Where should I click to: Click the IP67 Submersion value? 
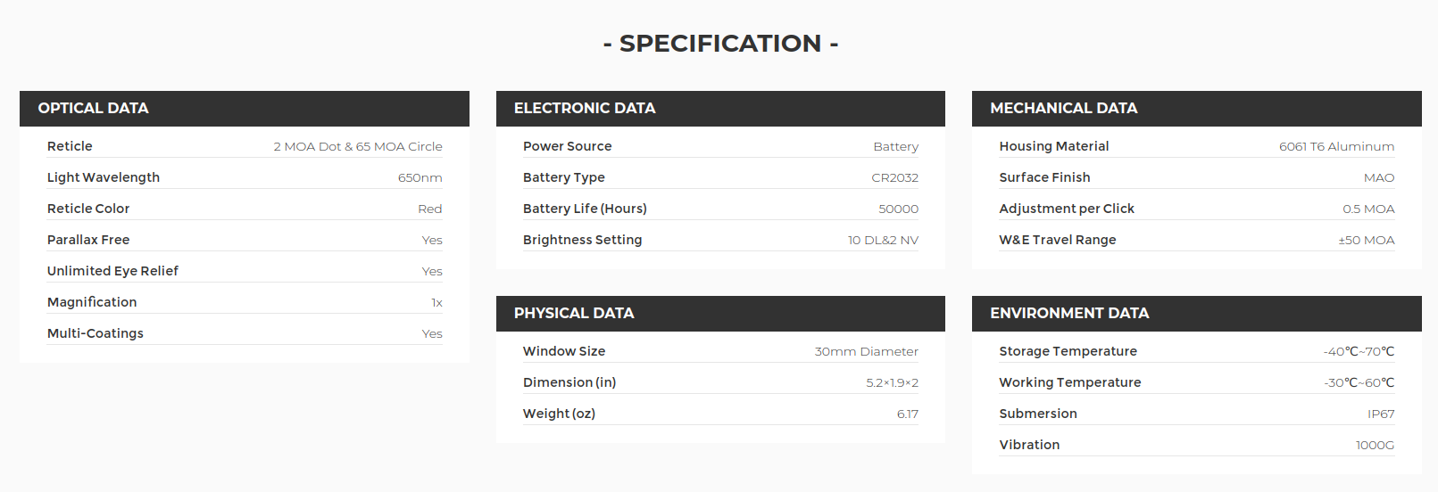pos(1381,414)
